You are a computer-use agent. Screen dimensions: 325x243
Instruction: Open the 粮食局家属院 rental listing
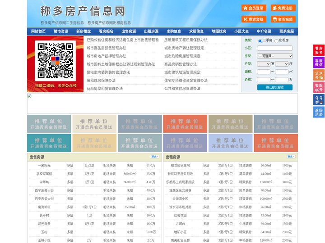coord(180,166)
